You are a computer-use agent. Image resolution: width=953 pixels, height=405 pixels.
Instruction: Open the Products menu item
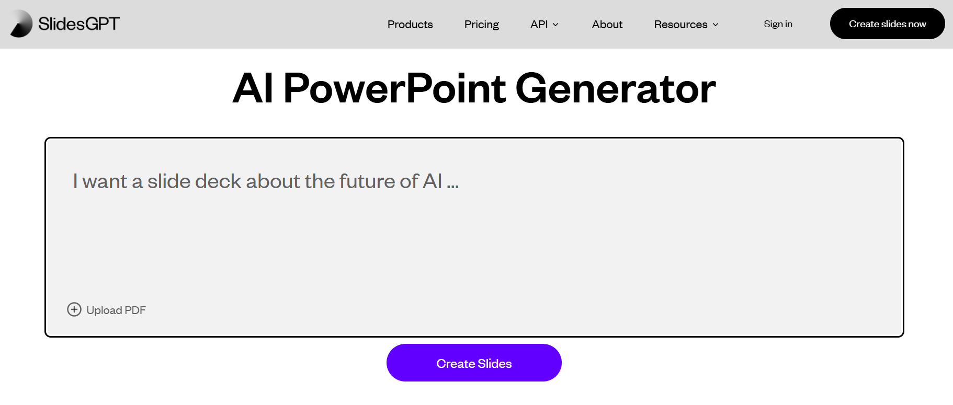[x=410, y=25]
